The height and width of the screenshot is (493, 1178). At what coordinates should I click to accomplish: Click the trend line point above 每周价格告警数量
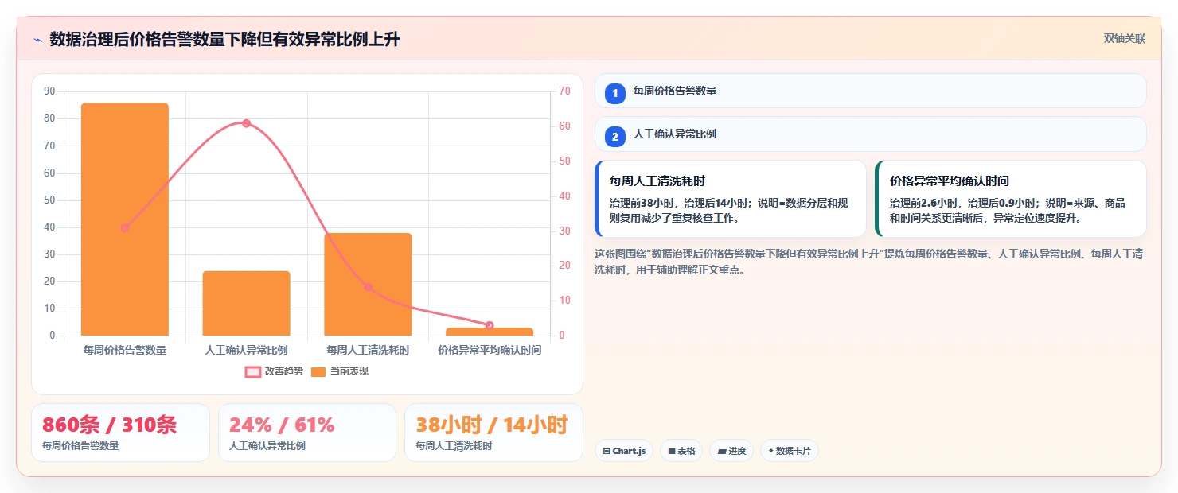(x=125, y=227)
